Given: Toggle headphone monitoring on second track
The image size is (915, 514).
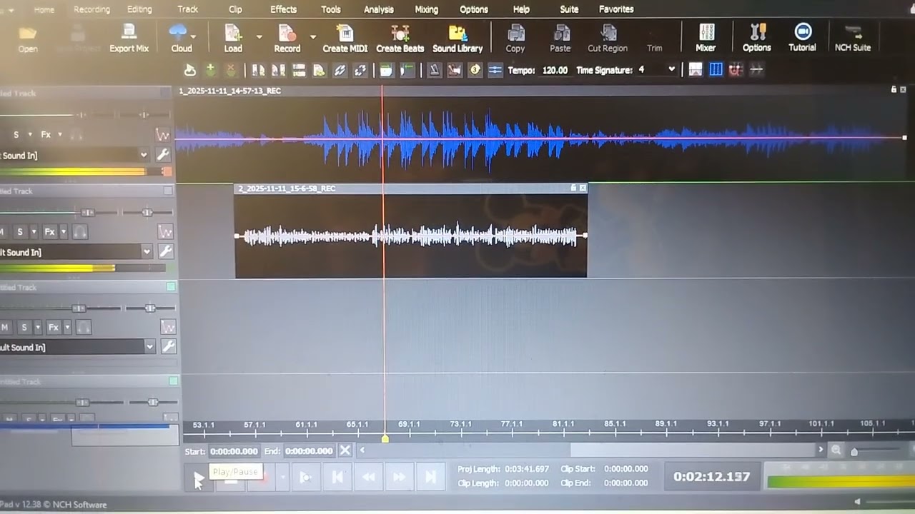Looking at the screenshot, I should coord(79,231).
